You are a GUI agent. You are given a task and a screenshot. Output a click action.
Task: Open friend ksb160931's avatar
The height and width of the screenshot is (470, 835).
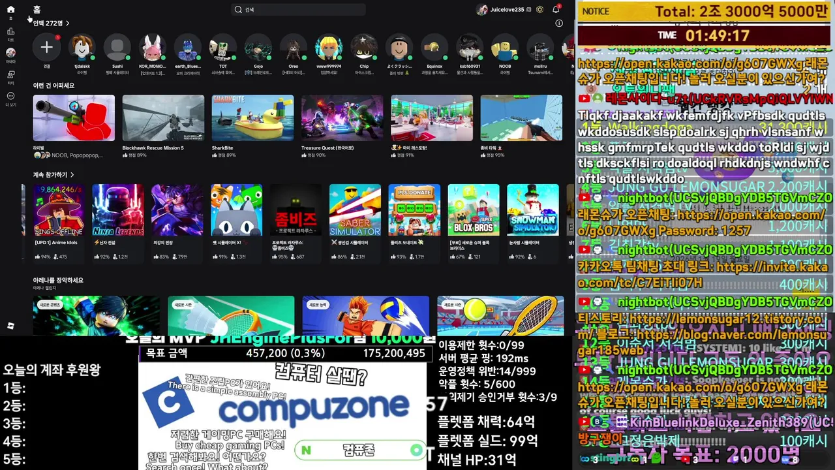[x=470, y=47]
